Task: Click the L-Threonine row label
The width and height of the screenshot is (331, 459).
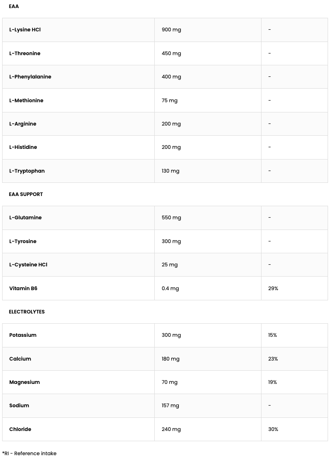Action: (x=25, y=53)
